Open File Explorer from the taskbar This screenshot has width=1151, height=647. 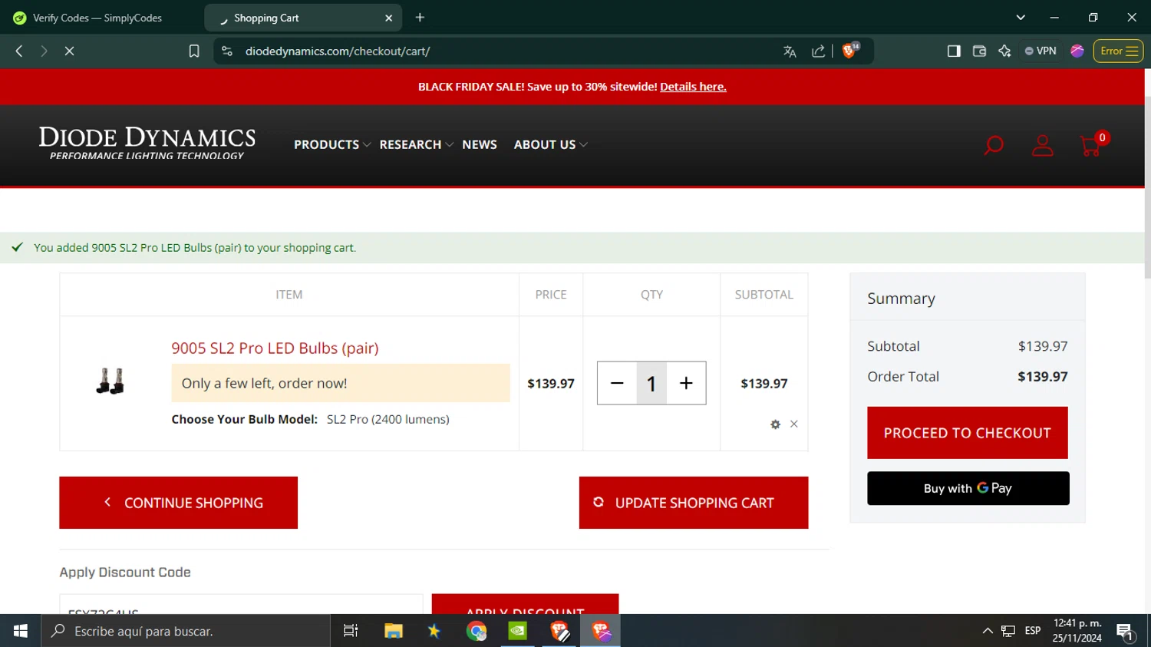pos(394,631)
